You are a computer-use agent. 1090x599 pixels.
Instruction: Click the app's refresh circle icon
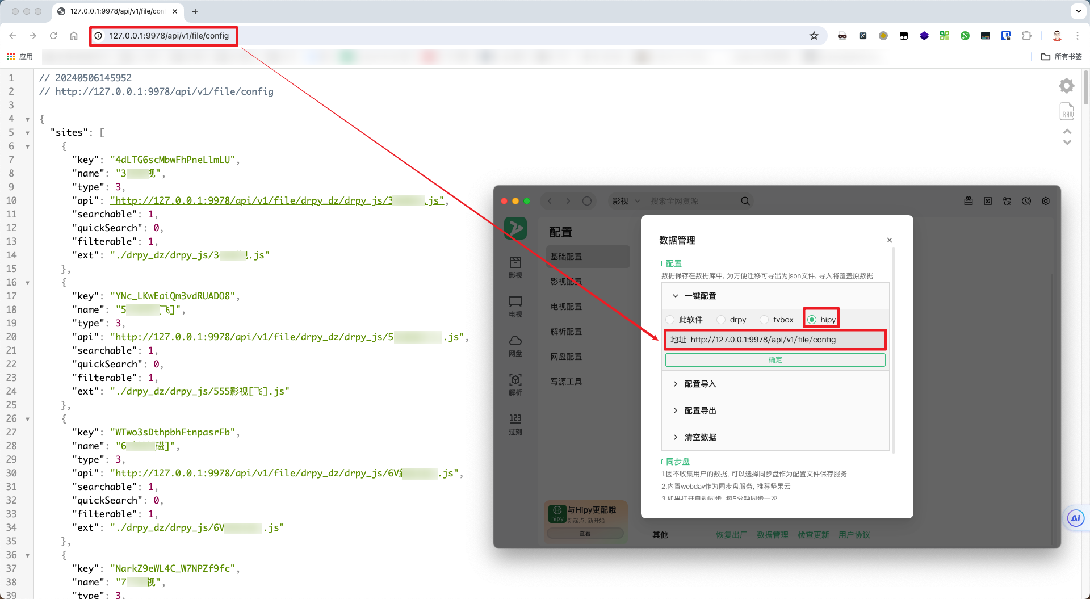[x=587, y=201]
